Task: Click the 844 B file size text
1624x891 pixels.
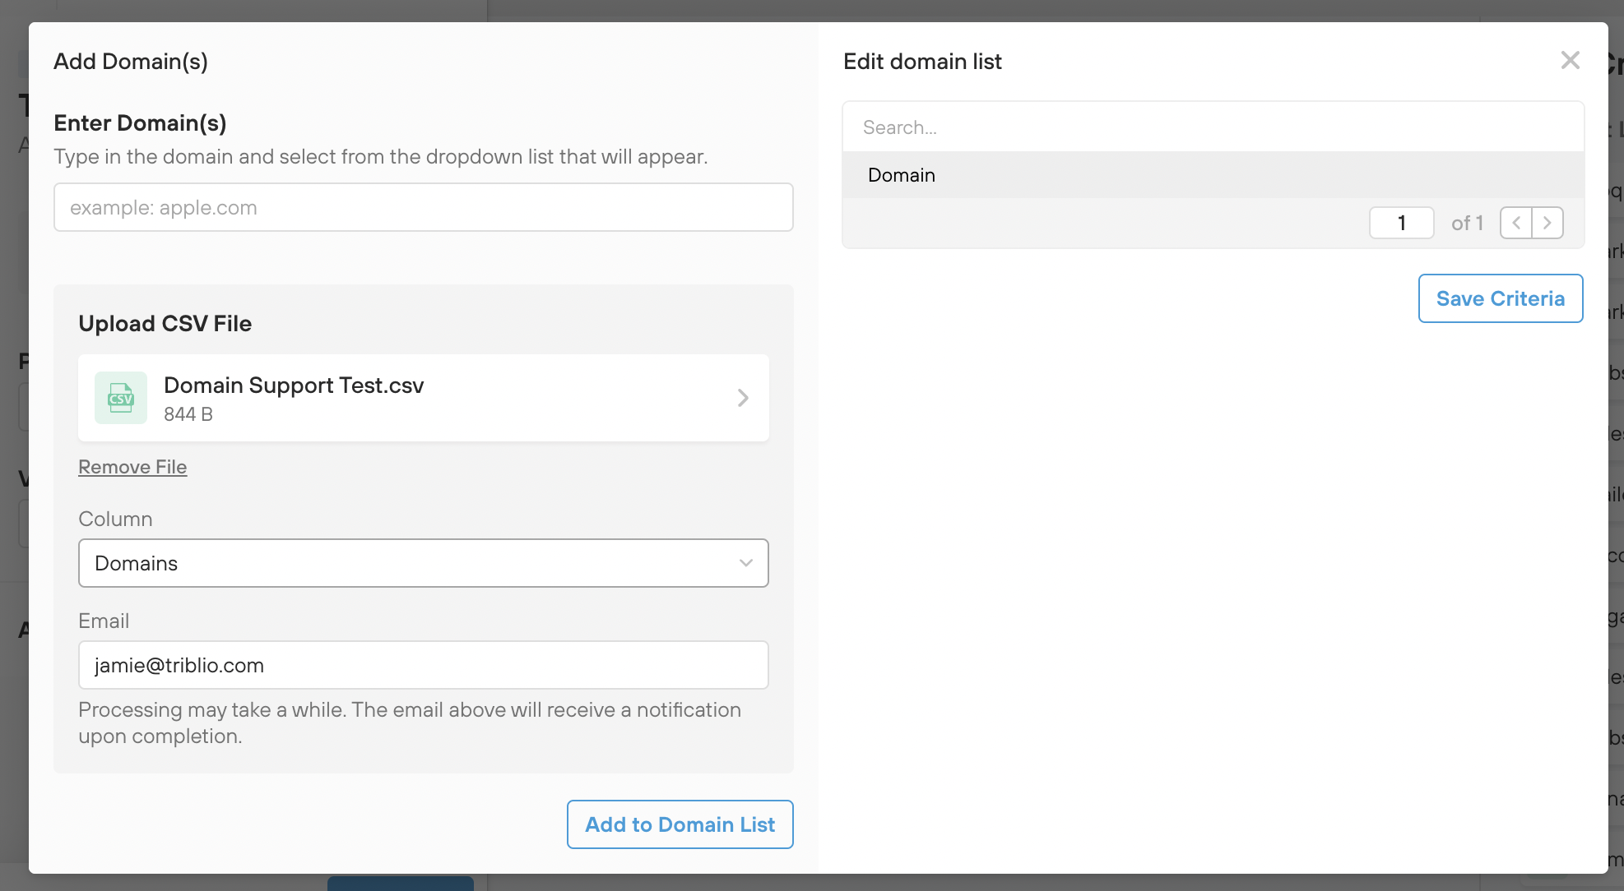Action: coord(188,414)
